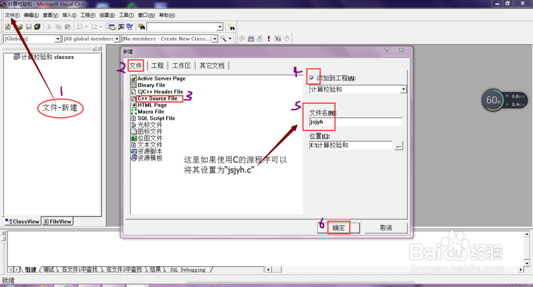533x287 pixels.
Task: Switch to the FileView tab
Action: click(x=57, y=222)
